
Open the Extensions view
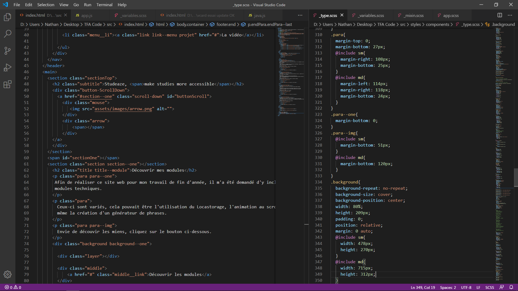(8, 84)
